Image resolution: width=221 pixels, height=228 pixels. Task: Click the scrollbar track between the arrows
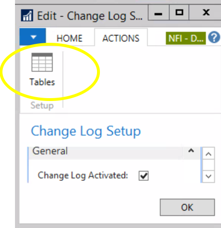click(208, 165)
